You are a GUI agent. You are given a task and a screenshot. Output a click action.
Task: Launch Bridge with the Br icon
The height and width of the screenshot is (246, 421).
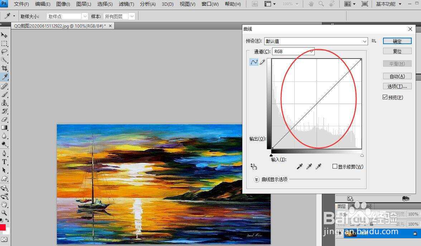pyautogui.click(x=255, y=4)
